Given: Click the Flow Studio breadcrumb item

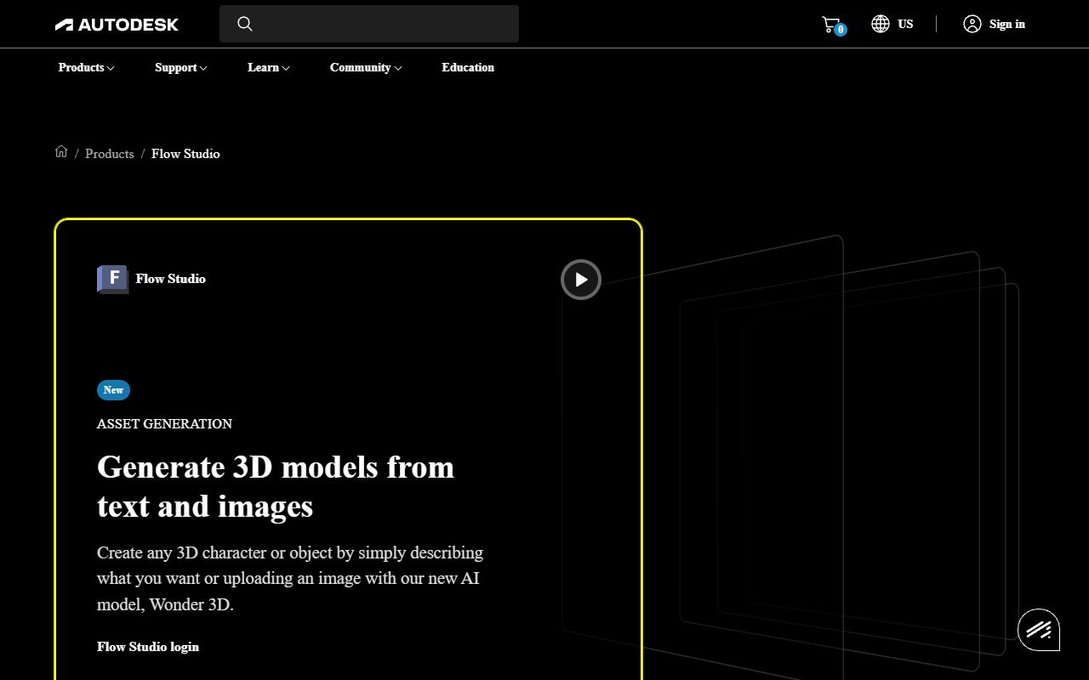Looking at the screenshot, I should coord(185,154).
